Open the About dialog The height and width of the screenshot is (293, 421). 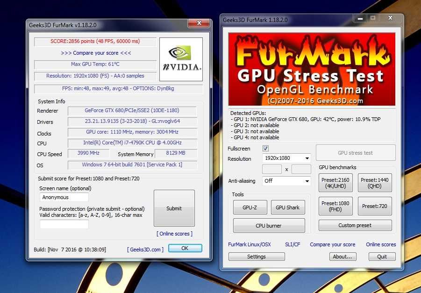343,257
